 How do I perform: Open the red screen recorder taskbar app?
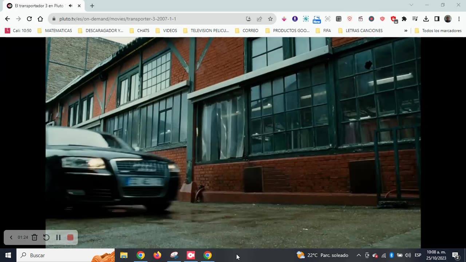tap(191, 255)
